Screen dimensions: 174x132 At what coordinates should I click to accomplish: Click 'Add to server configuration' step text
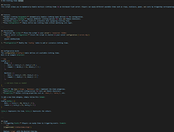[x=17, y=35]
